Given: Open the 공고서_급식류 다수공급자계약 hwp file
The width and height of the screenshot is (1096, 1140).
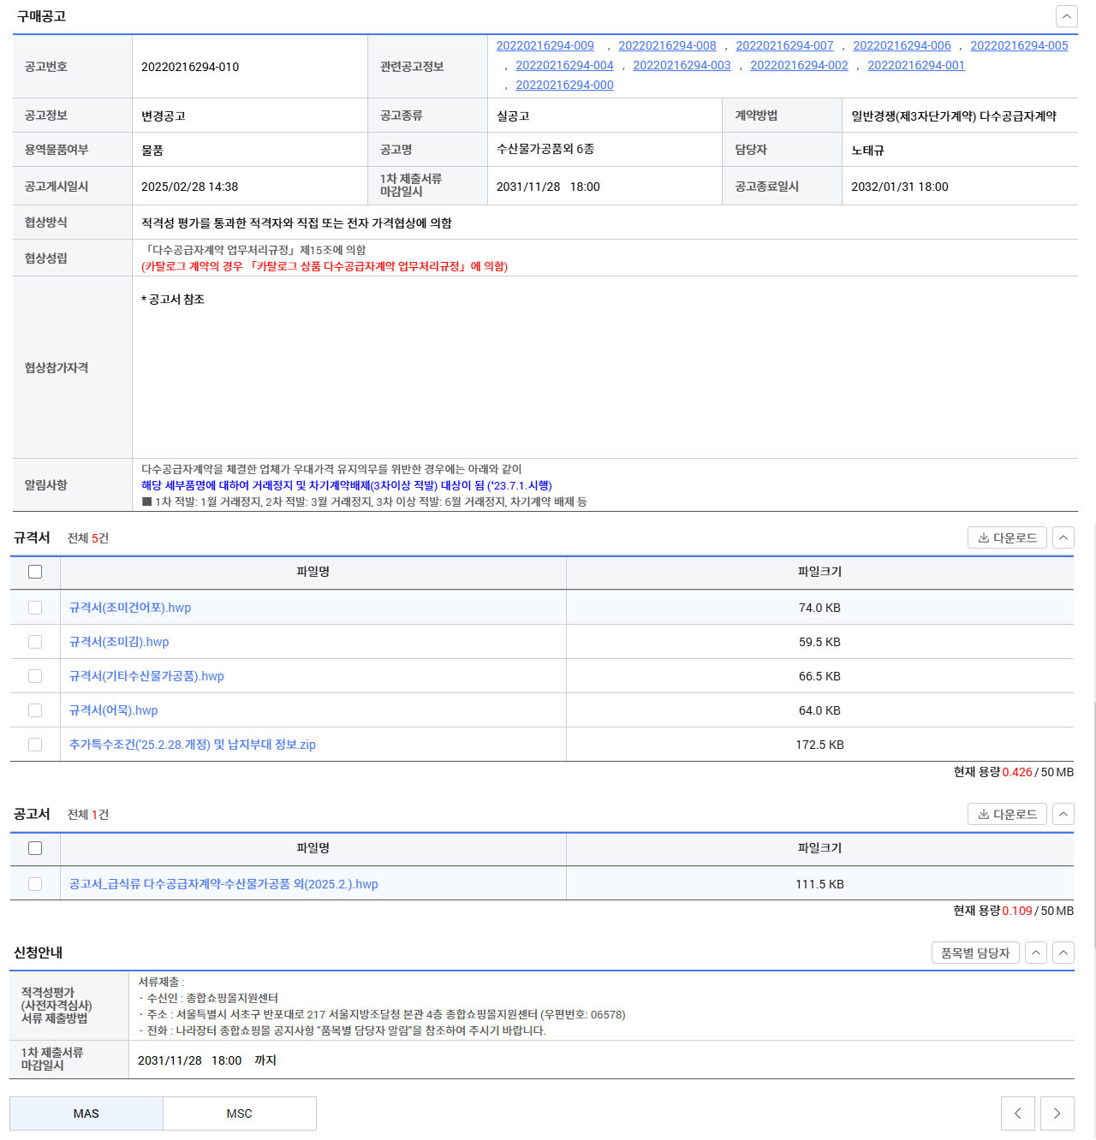Looking at the screenshot, I should 223,884.
